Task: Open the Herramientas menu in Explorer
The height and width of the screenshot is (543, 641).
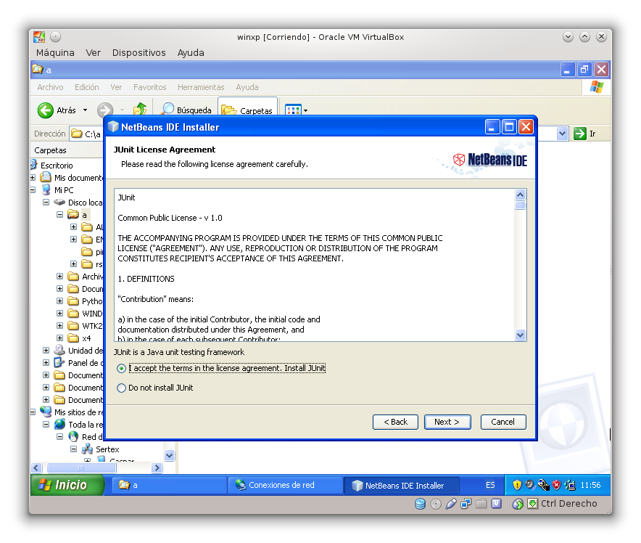Action: click(201, 87)
